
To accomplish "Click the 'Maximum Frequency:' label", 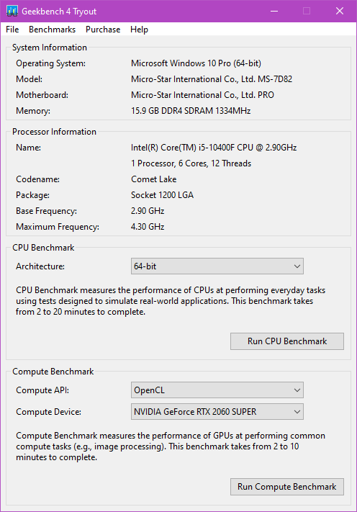I will point(58,227).
